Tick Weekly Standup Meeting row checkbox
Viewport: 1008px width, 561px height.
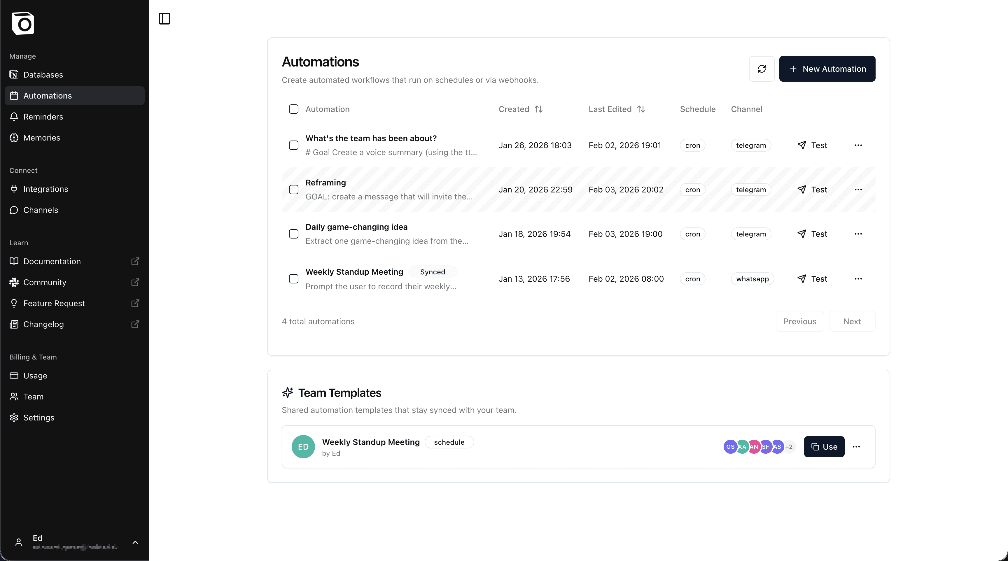point(293,279)
